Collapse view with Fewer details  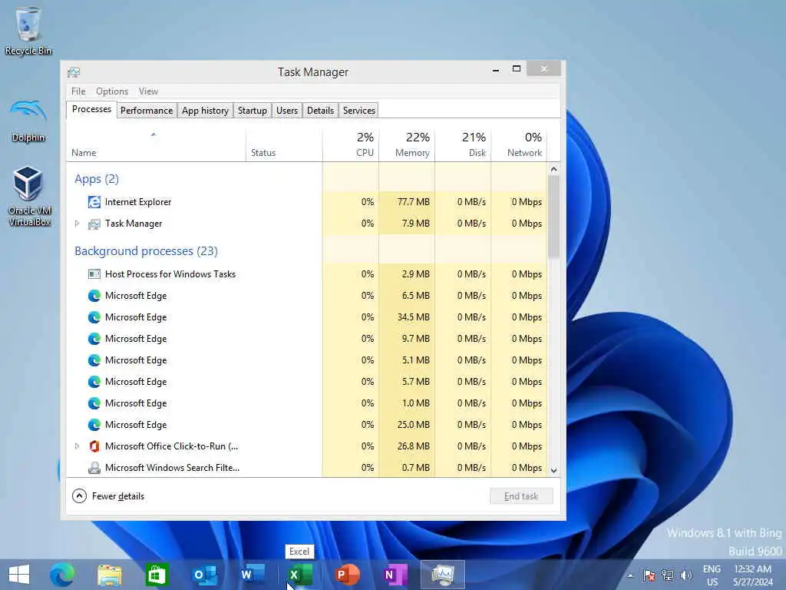pyautogui.click(x=108, y=496)
